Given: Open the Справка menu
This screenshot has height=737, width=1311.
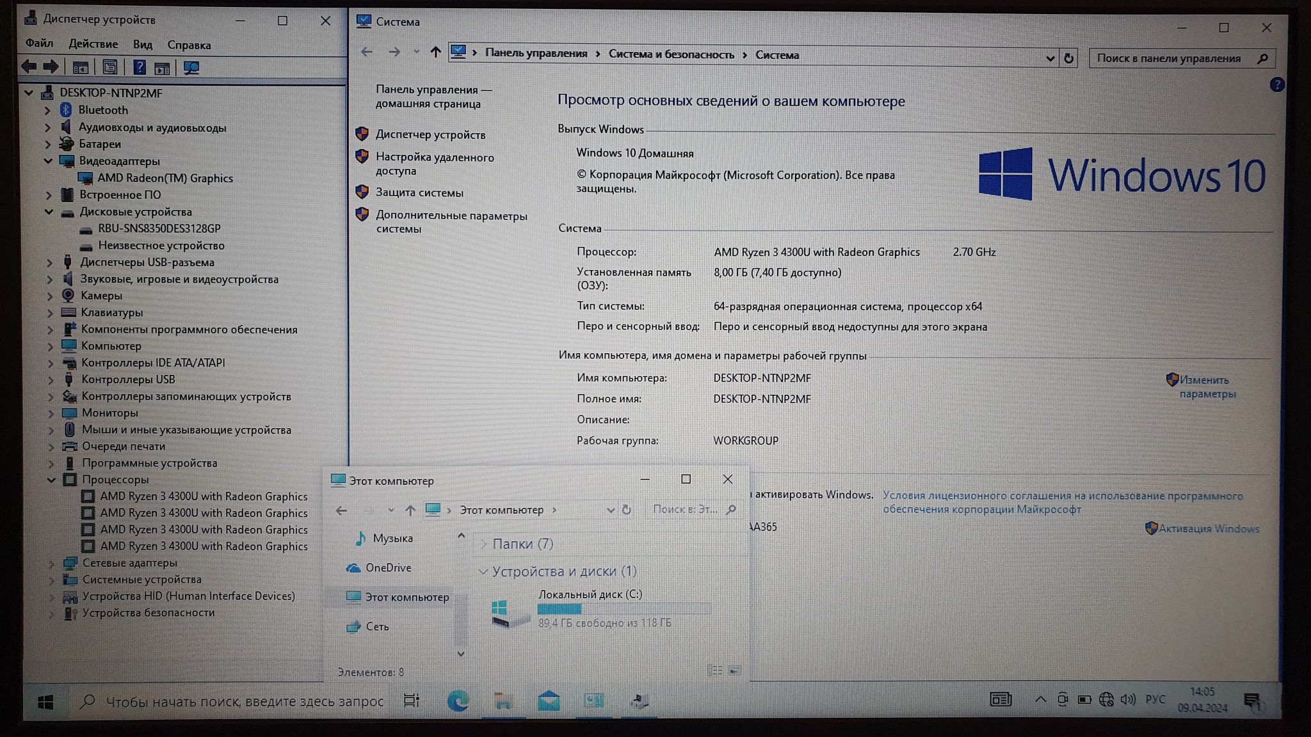Looking at the screenshot, I should [x=189, y=45].
